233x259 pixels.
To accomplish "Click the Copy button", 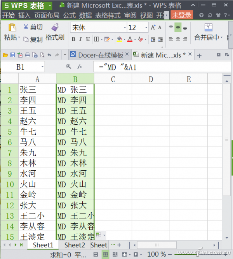I will coord(33,39).
